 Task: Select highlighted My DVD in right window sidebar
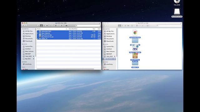pyautogui.click(x=109, y=59)
